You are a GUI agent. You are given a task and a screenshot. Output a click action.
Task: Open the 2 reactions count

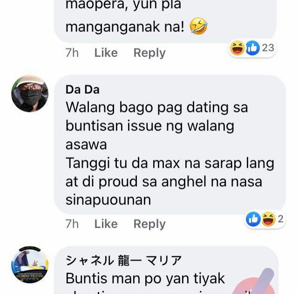click(281, 219)
